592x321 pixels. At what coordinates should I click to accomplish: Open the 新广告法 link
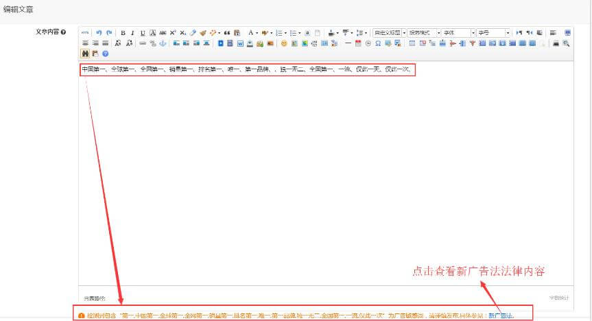[500, 316]
